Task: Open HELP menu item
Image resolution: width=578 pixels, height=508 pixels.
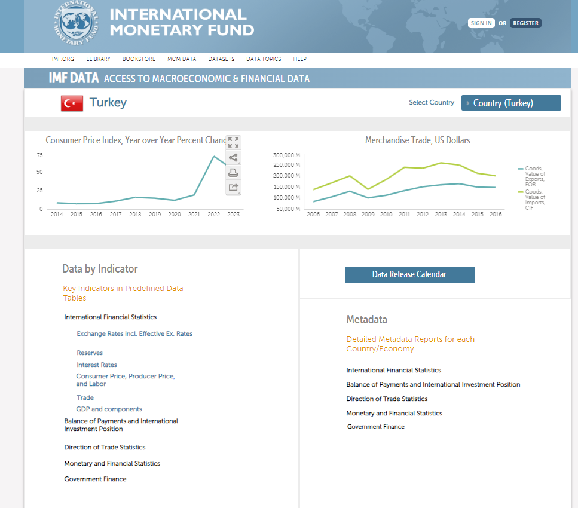Action: coord(299,59)
